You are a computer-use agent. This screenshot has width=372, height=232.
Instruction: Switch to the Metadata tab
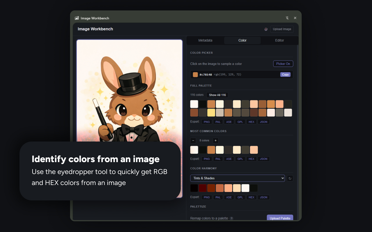(205, 40)
